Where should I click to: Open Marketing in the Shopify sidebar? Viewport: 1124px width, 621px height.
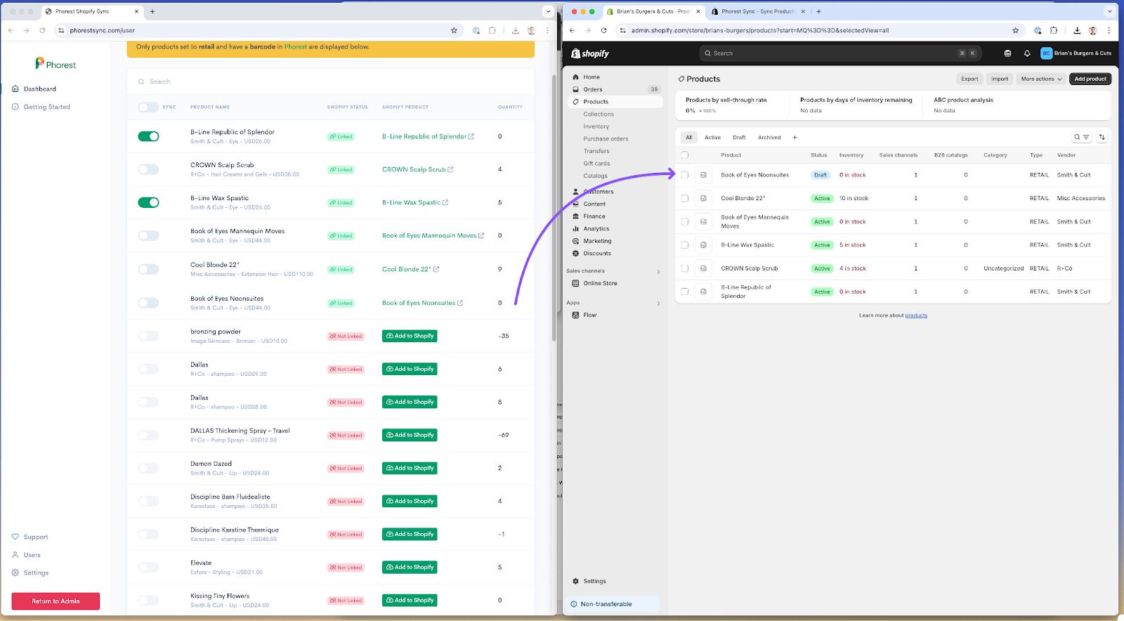click(597, 241)
